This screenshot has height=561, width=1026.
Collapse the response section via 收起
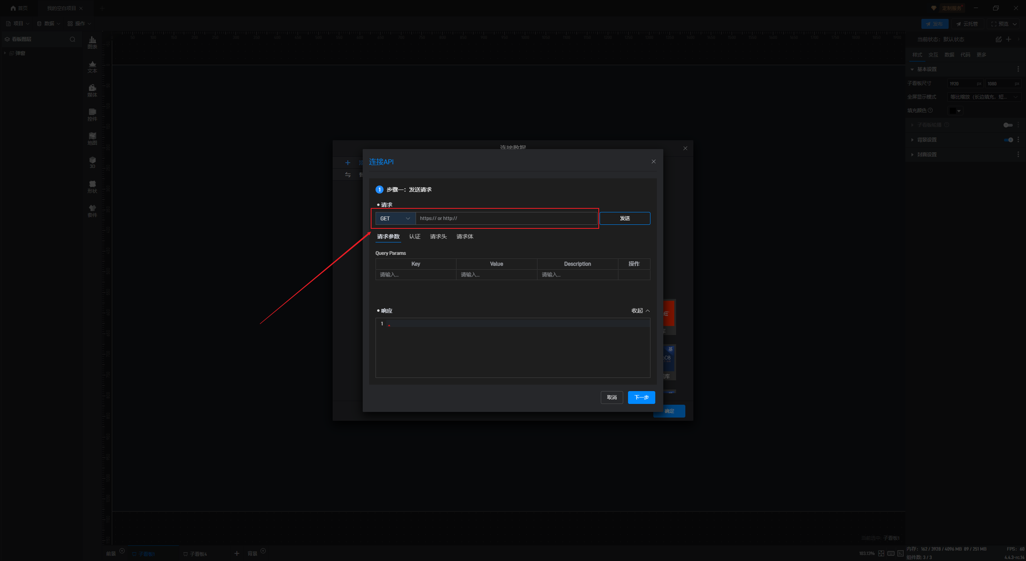(x=640, y=311)
